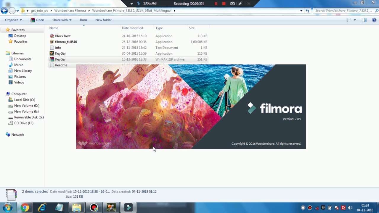
Task: Click Open in the Explorer toolbar
Action: (x=37, y=20)
